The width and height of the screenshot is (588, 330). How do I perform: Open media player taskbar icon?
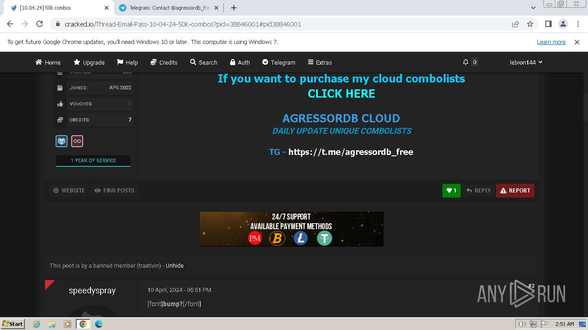coord(68,324)
